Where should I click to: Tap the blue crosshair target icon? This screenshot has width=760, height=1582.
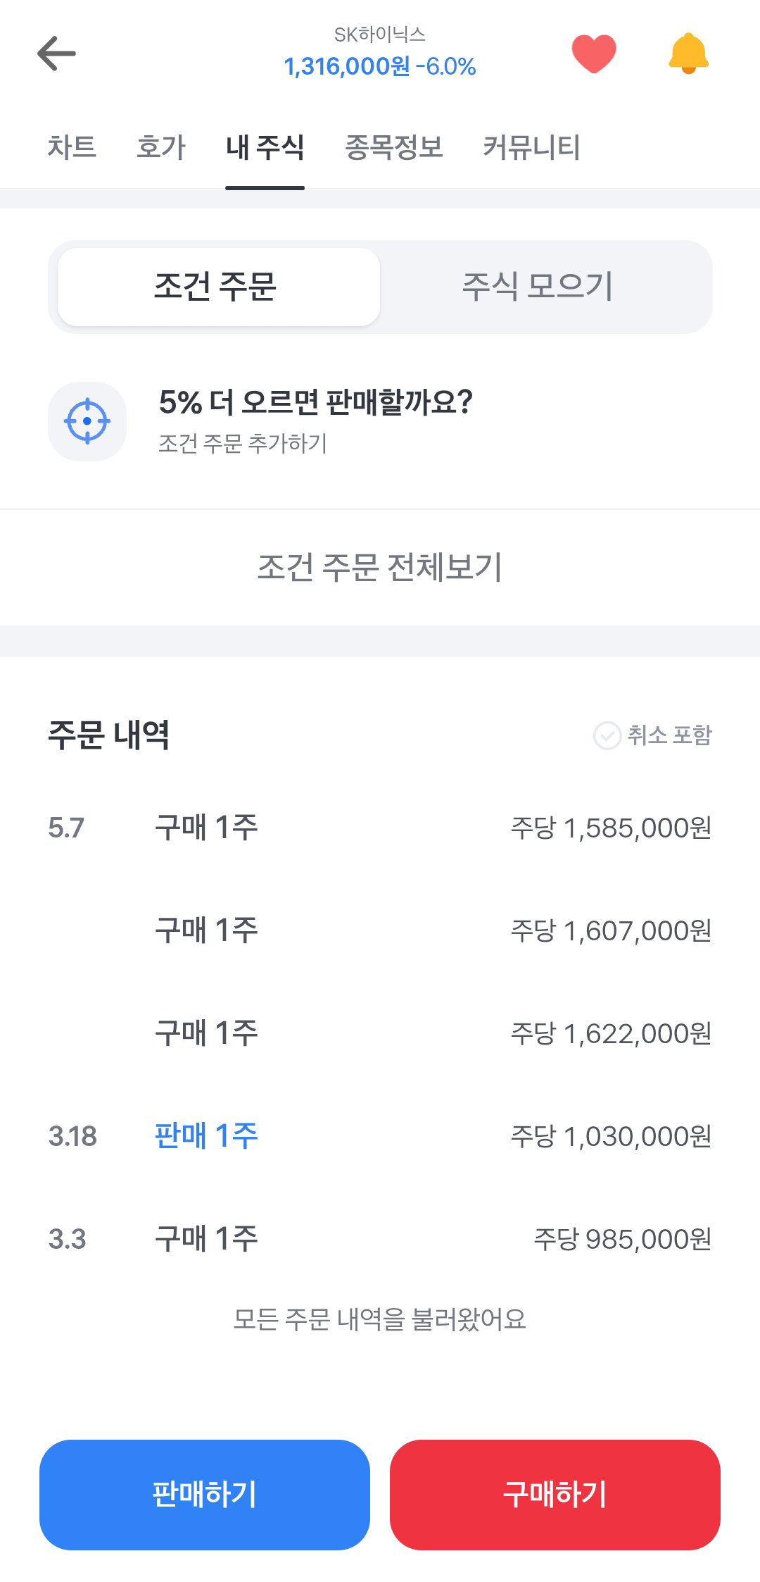tap(87, 421)
